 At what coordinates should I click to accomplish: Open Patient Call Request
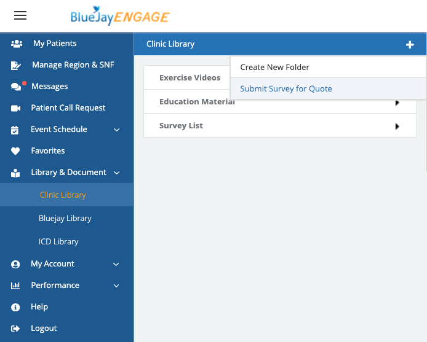(68, 108)
